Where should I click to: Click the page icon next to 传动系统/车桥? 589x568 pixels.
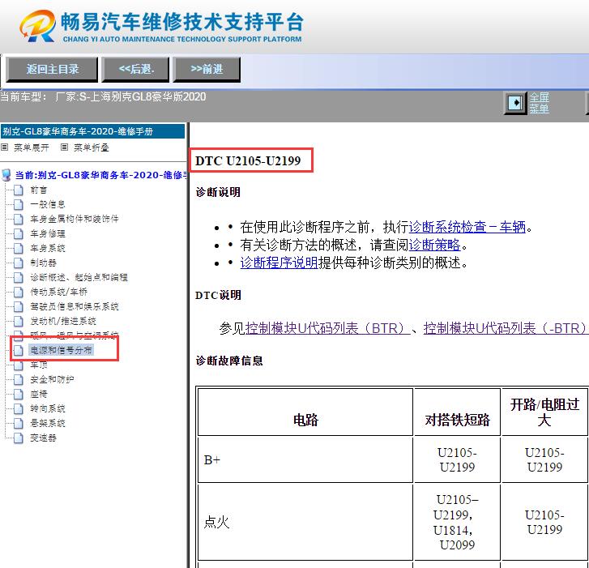pos(18,292)
